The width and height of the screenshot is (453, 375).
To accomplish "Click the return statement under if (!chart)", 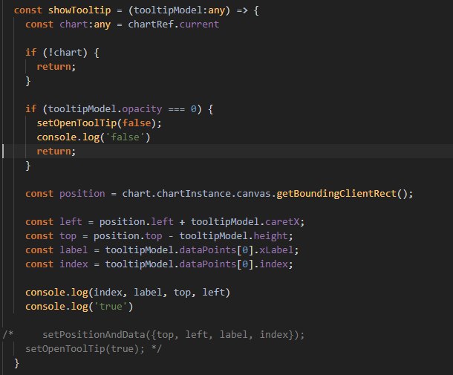I will 56,67.
